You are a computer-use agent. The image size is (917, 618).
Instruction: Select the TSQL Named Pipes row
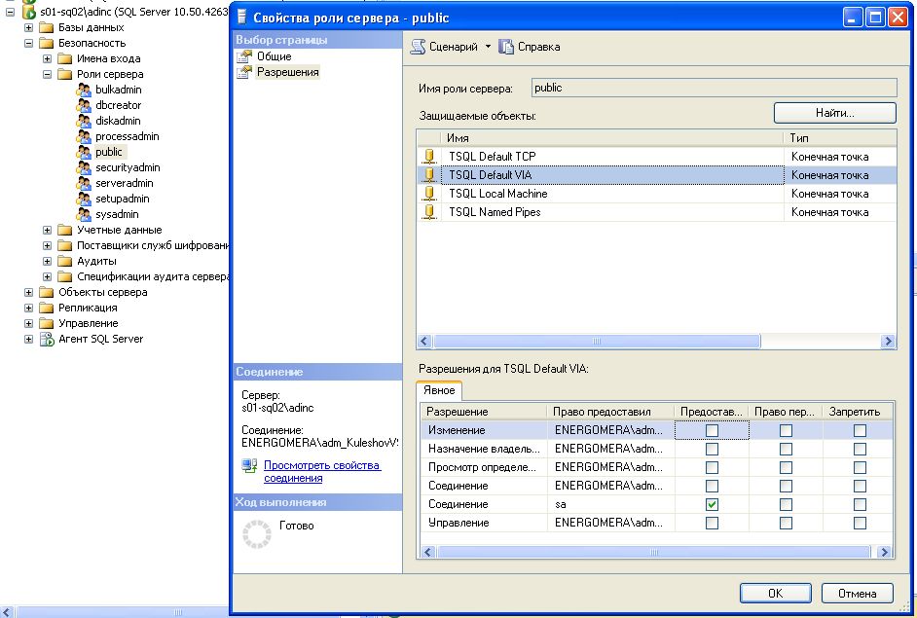pos(657,212)
